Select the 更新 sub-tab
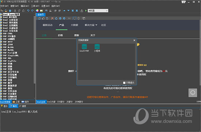Screen dimensions: 201x132 [x=76, y=35]
